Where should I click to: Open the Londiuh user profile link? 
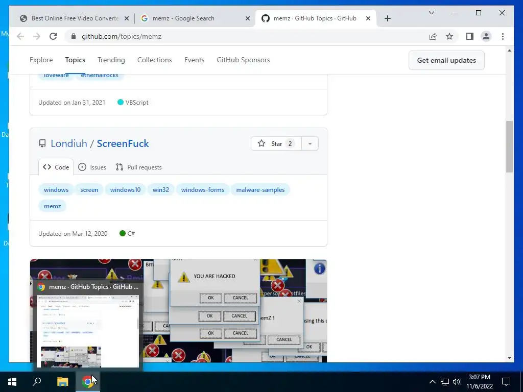click(x=69, y=143)
